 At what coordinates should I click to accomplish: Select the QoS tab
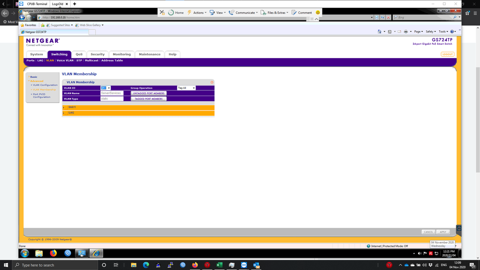tap(79, 54)
